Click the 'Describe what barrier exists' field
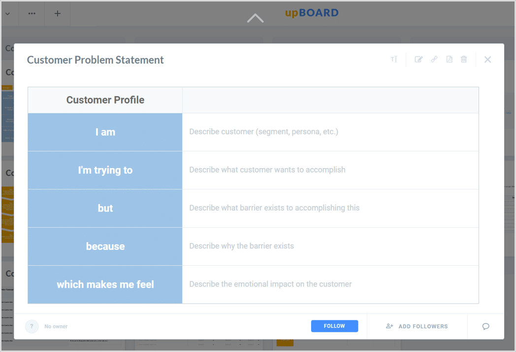 [x=330, y=208]
